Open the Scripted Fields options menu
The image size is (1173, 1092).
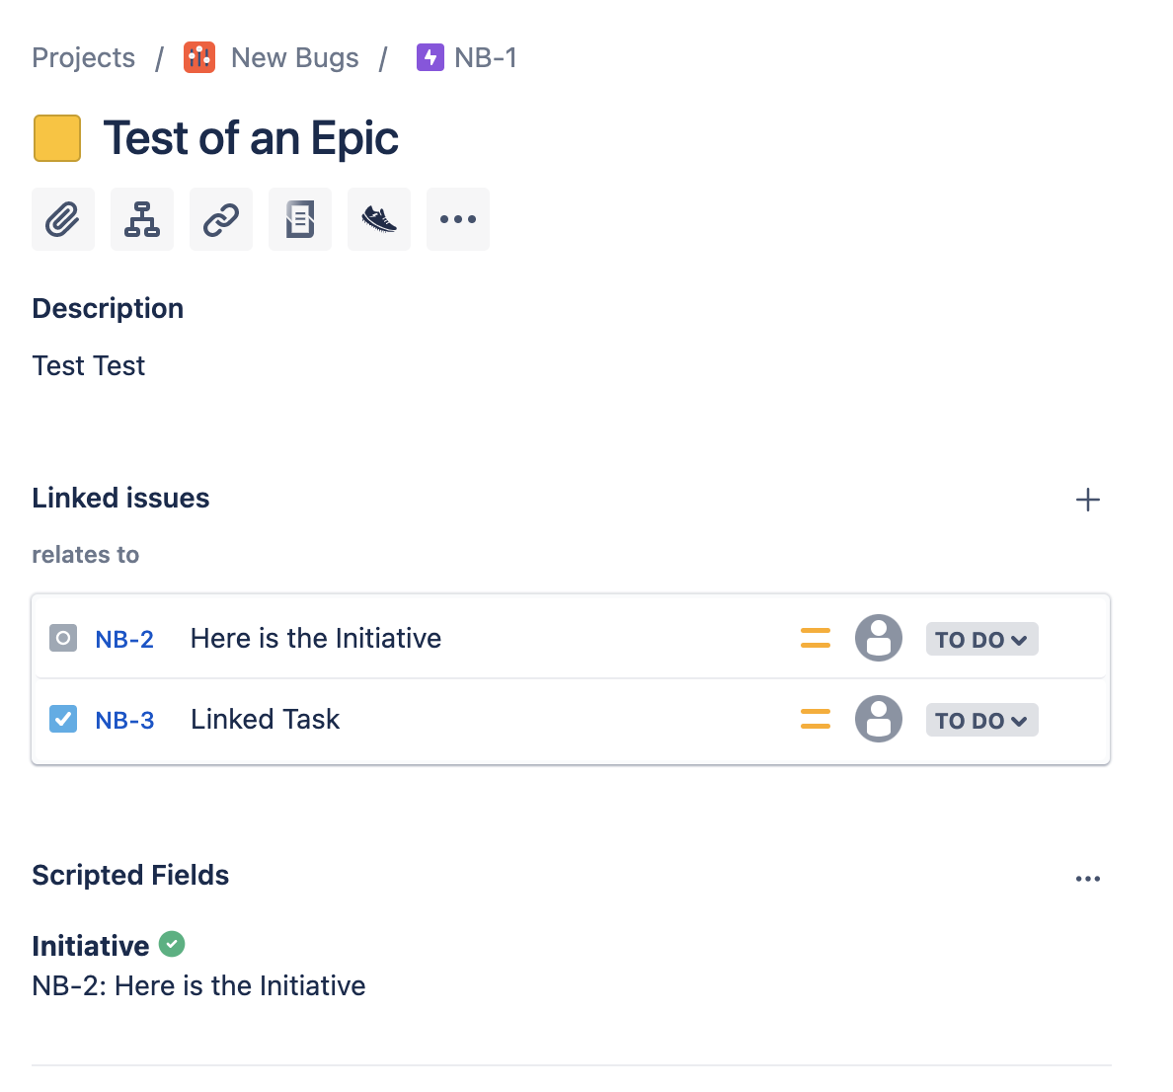click(1087, 878)
